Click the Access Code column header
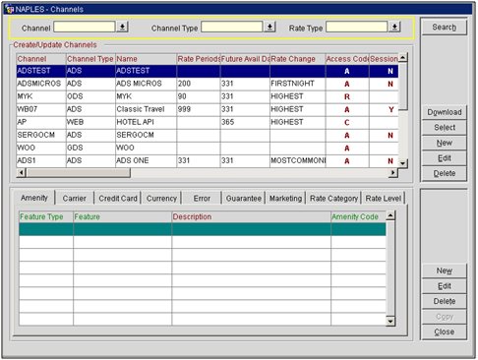This screenshot has height=360, width=478. [347, 59]
